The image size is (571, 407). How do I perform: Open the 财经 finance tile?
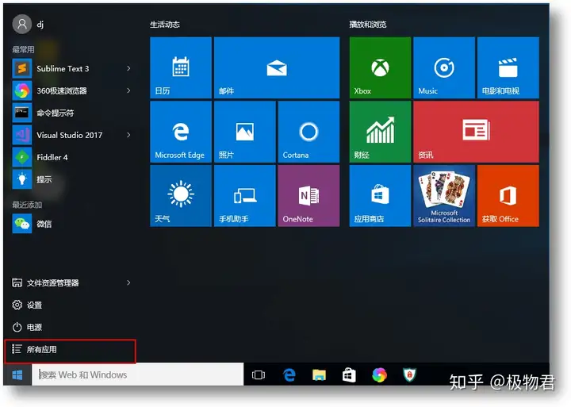(x=380, y=132)
